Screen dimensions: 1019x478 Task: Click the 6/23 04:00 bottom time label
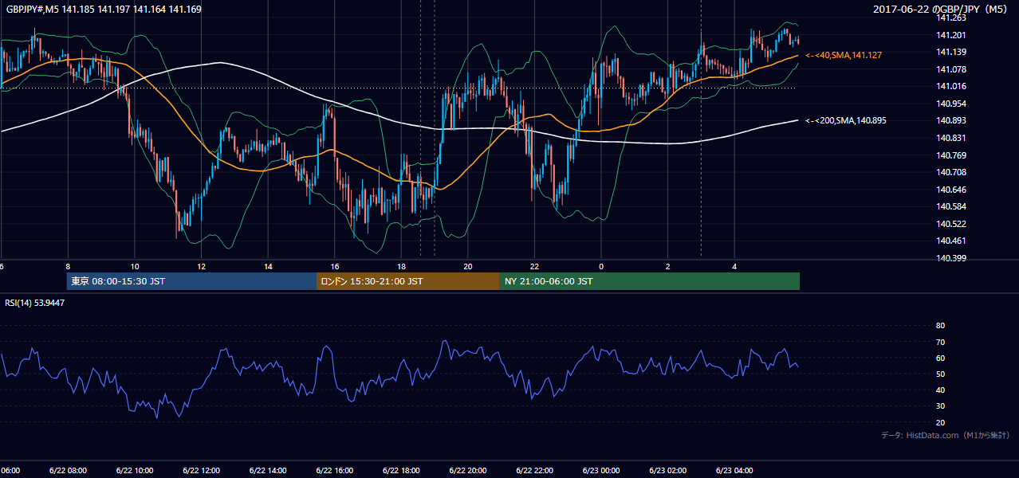point(734,470)
